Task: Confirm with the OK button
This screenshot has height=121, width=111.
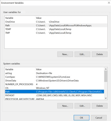Action: pyautogui.click(x=81, y=118)
